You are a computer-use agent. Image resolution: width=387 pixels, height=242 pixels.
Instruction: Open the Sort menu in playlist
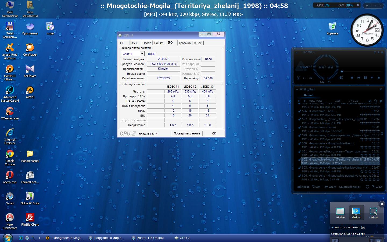tap(330, 187)
